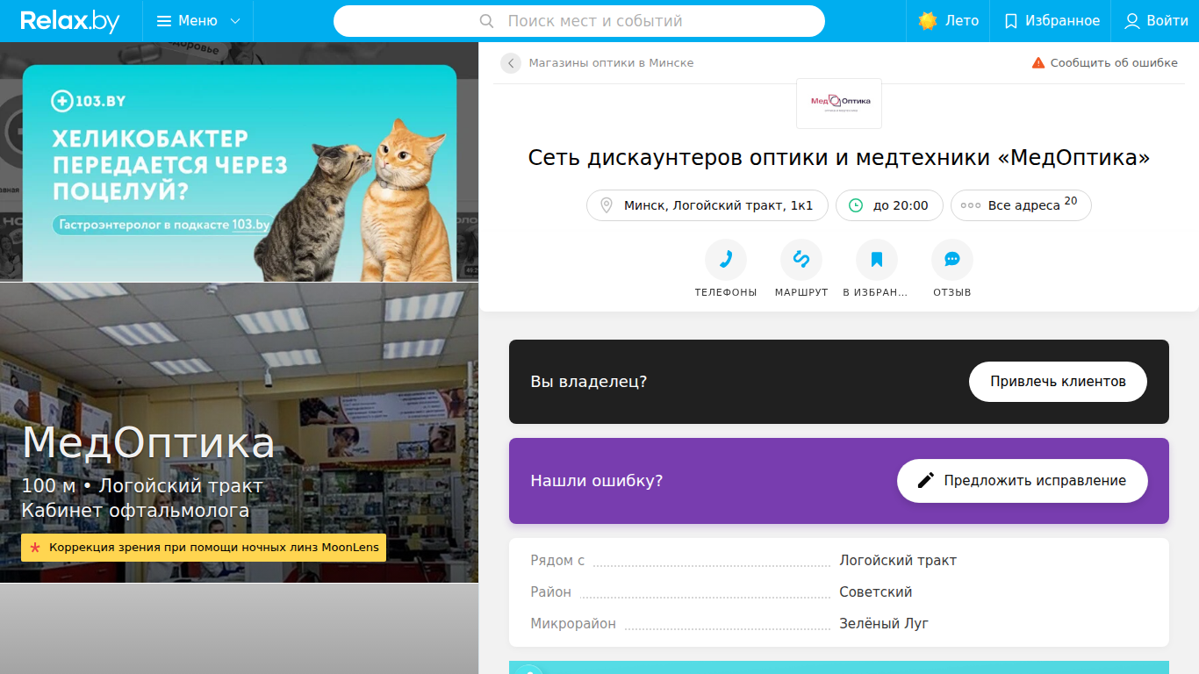This screenshot has height=674, width=1199.
Task: Go back using the round arrow button
Action: click(511, 63)
